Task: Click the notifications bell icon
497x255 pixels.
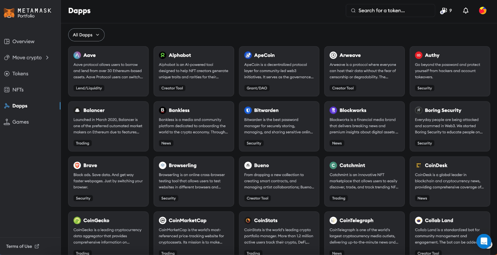Action: pos(466,11)
